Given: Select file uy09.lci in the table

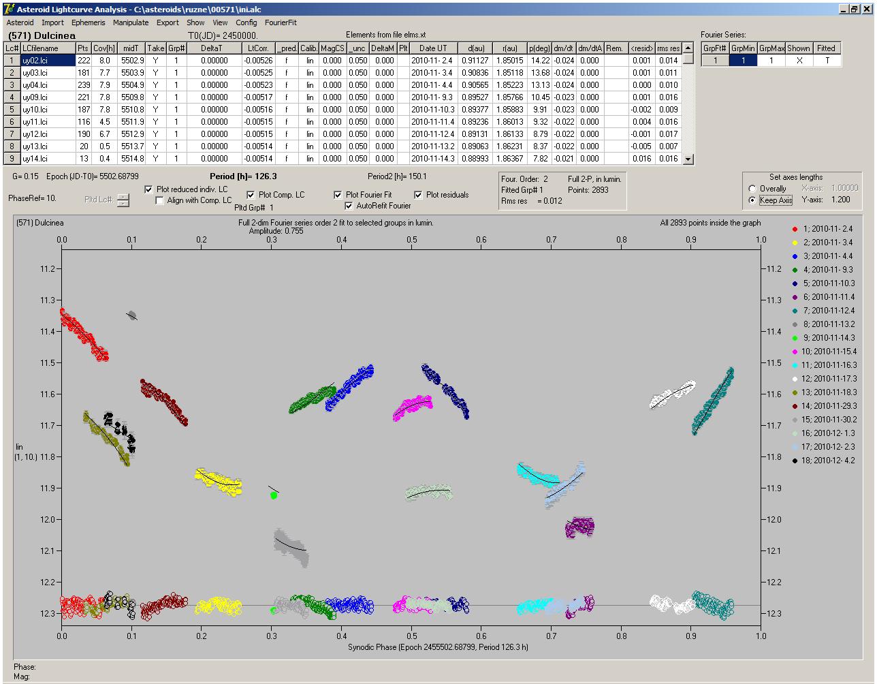Looking at the screenshot, I should (48, 97).
